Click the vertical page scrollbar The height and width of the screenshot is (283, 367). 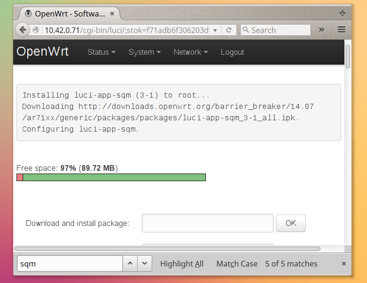[348, 57]
